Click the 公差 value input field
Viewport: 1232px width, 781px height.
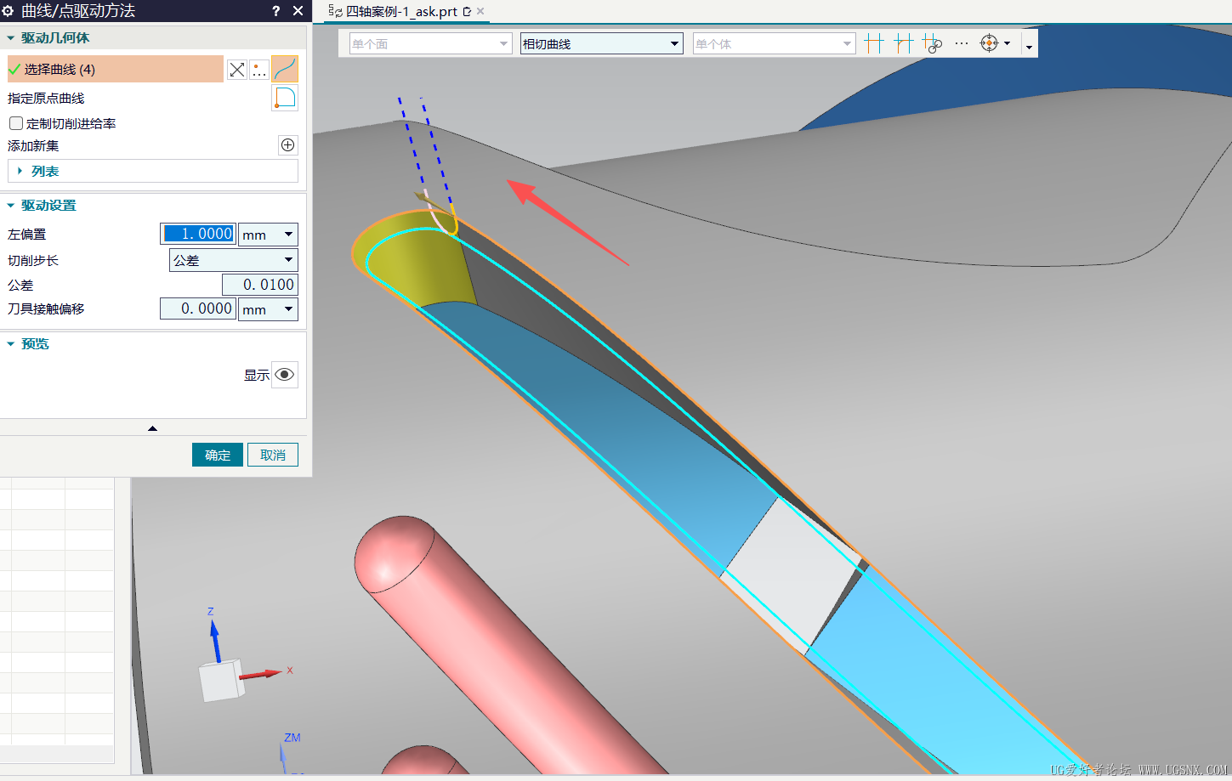click(x=260, y=285)
